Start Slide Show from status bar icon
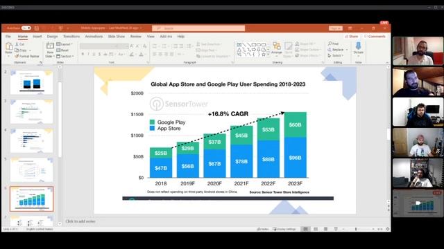The width and height of the screenshot is (444, 249). pos(336,229)
